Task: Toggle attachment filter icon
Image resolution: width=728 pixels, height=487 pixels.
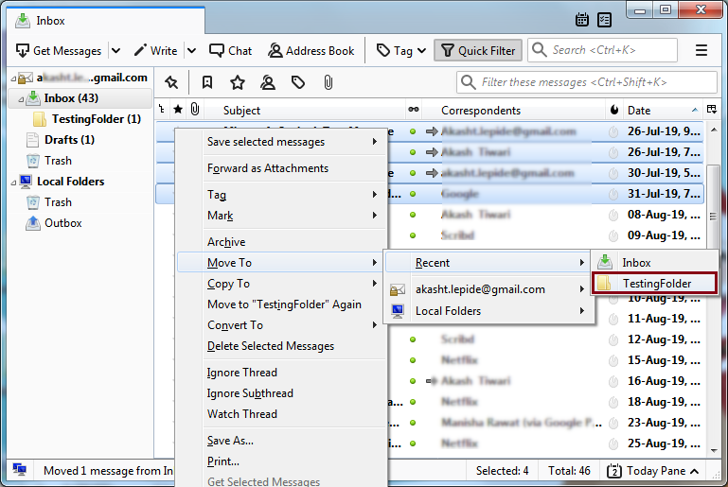Action: [x=328, y=82]
